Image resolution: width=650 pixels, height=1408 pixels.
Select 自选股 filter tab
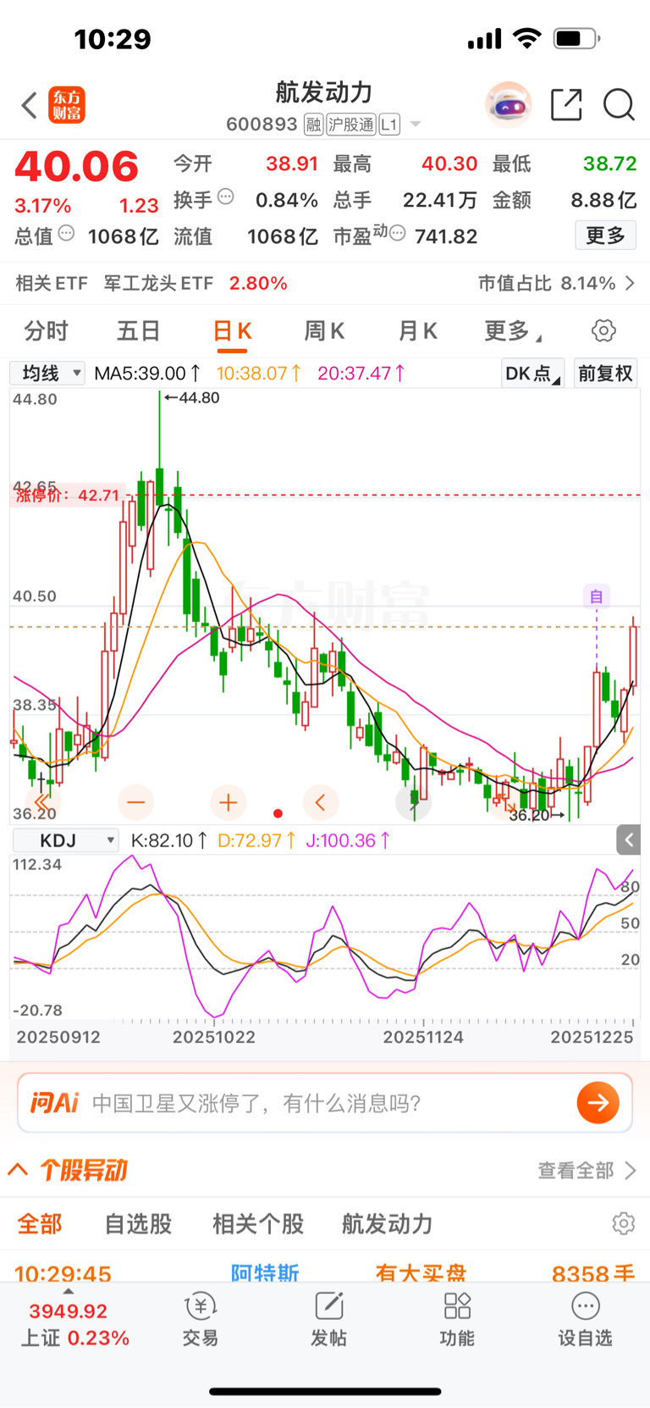pyautogui.click(x=138, y=1223)
